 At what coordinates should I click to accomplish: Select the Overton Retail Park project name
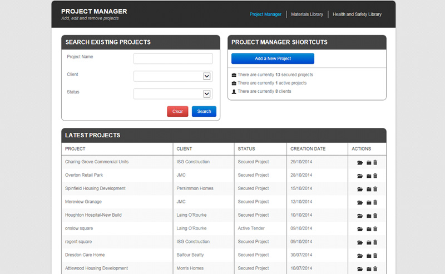coord(84,175)
